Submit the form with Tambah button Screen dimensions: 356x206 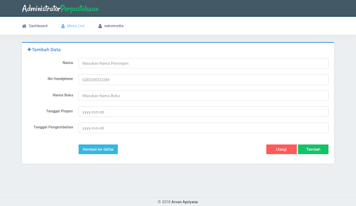click(313, 149)
